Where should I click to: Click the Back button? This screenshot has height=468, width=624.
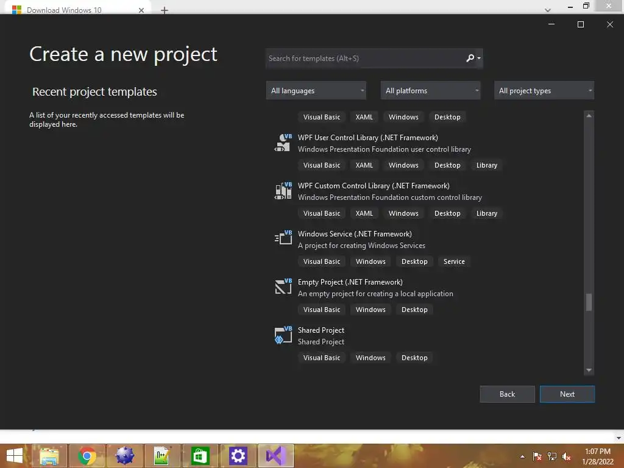[507, 394]
